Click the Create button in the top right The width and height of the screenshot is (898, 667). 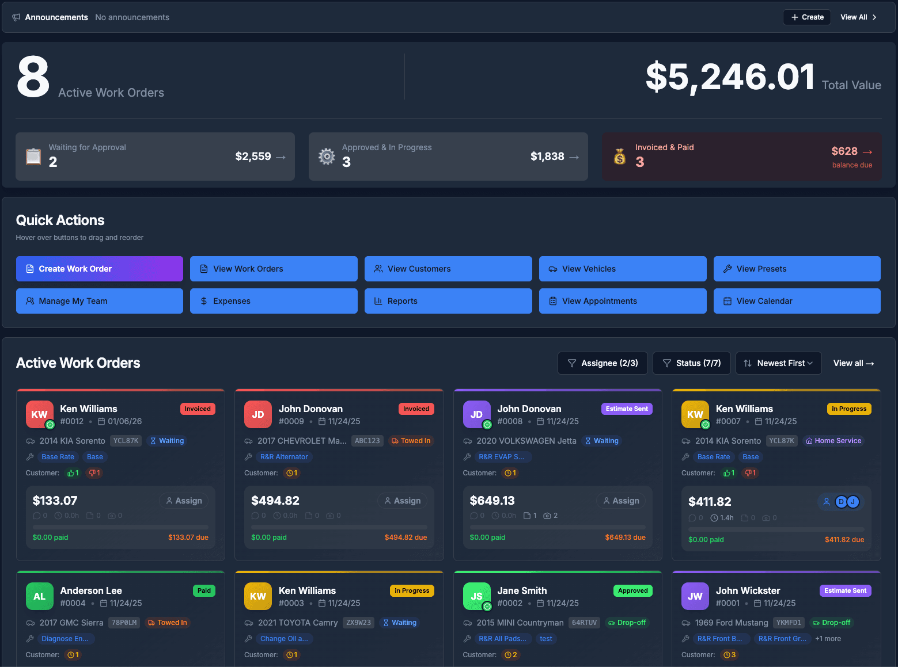[806, 17]
